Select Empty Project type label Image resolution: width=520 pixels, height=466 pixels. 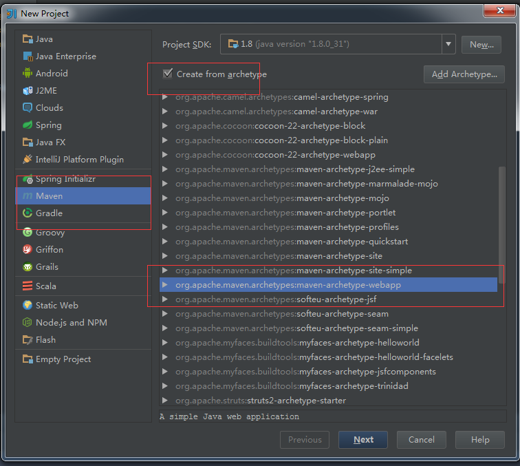(x=63, y=359)
